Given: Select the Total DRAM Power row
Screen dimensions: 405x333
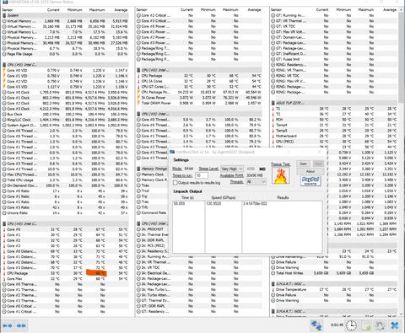Looking at the screenshot, I should pos(199,103).
